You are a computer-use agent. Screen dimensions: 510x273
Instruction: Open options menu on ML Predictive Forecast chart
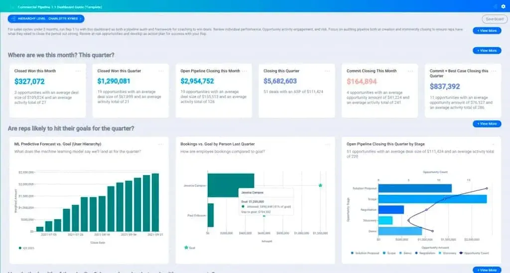click(161, 144)
